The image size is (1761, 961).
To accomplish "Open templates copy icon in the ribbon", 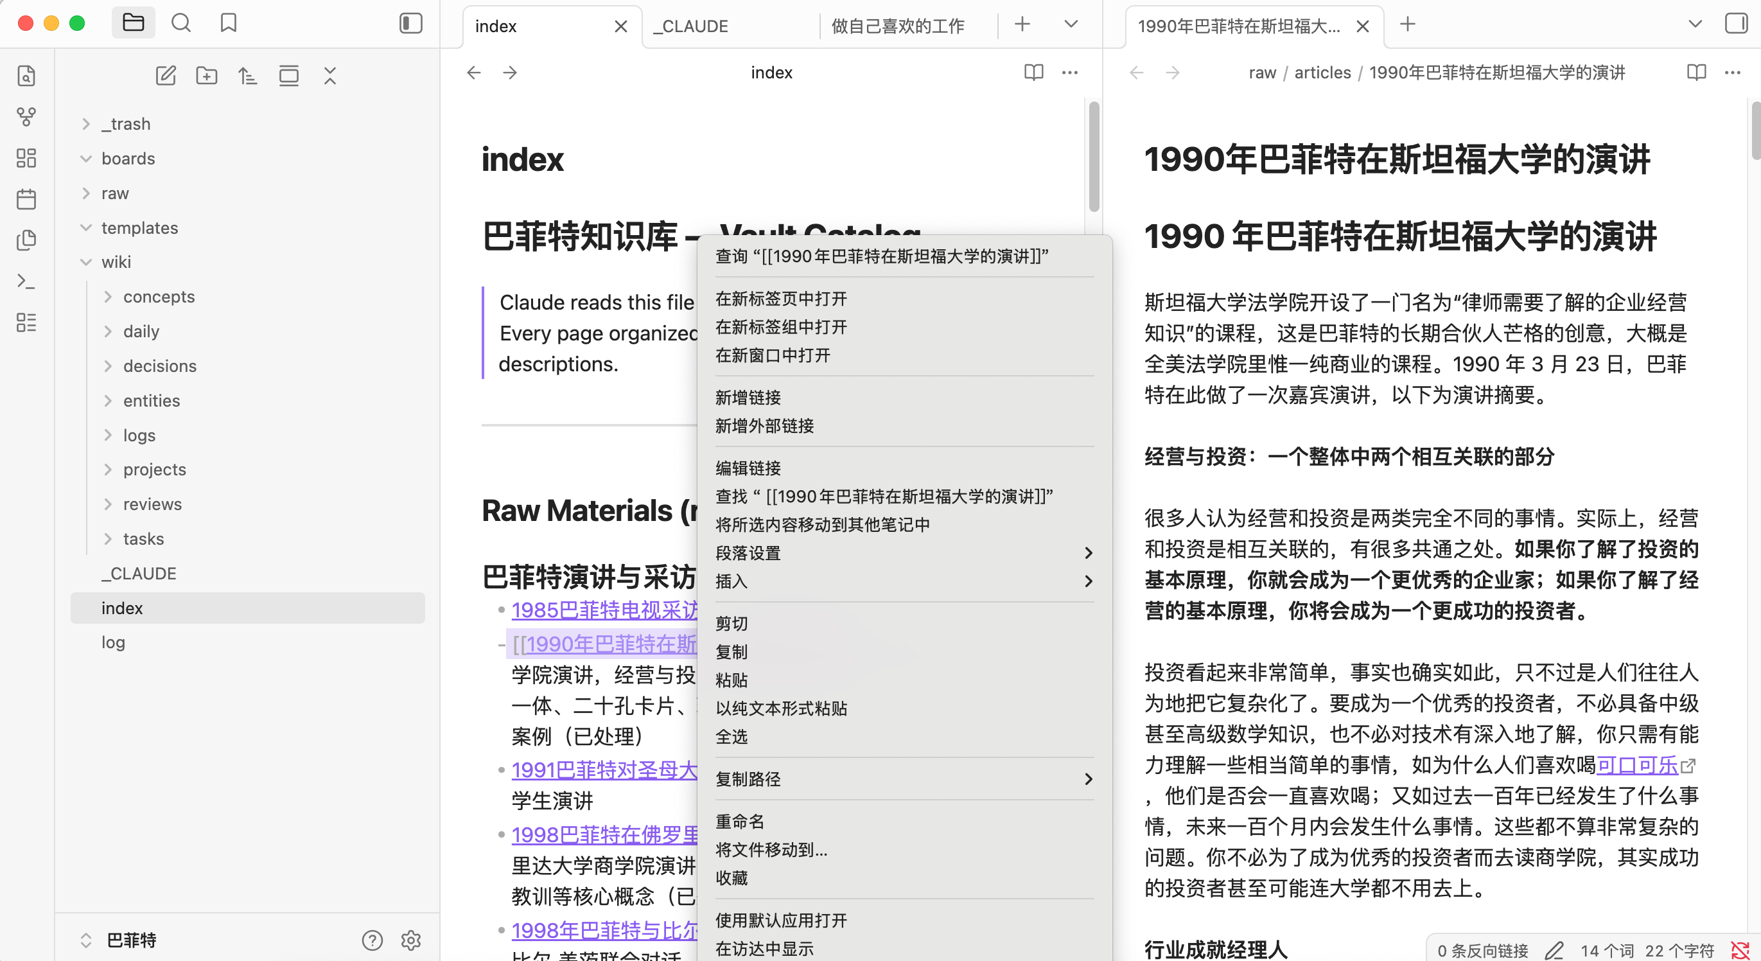I will [26, 240].
